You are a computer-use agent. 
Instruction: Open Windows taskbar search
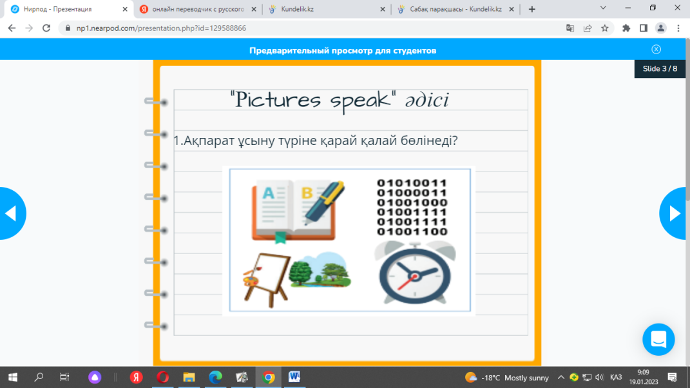click(x=39, y=378)
